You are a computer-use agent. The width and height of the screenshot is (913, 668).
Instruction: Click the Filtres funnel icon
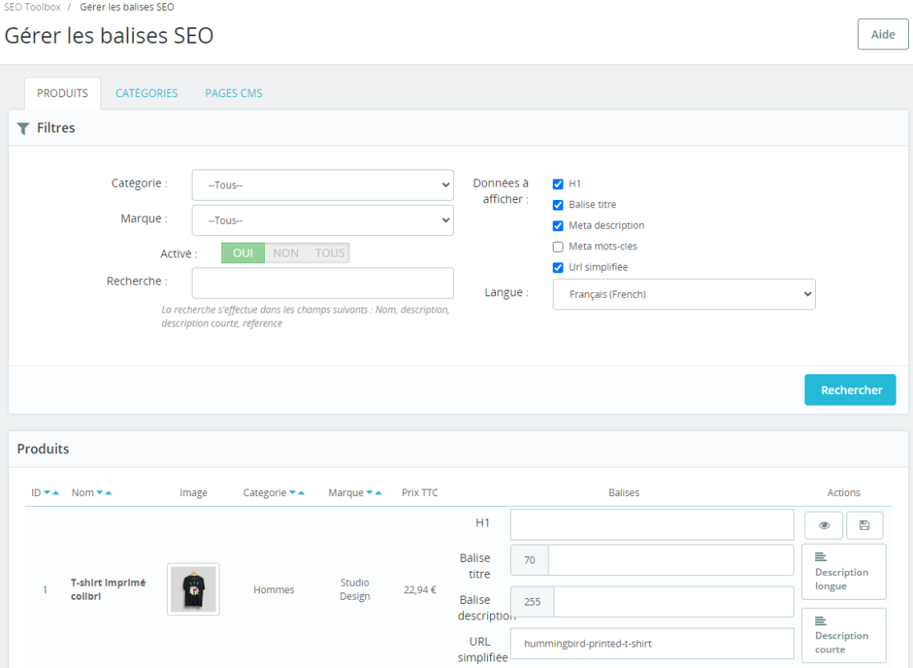pos(22,128)
